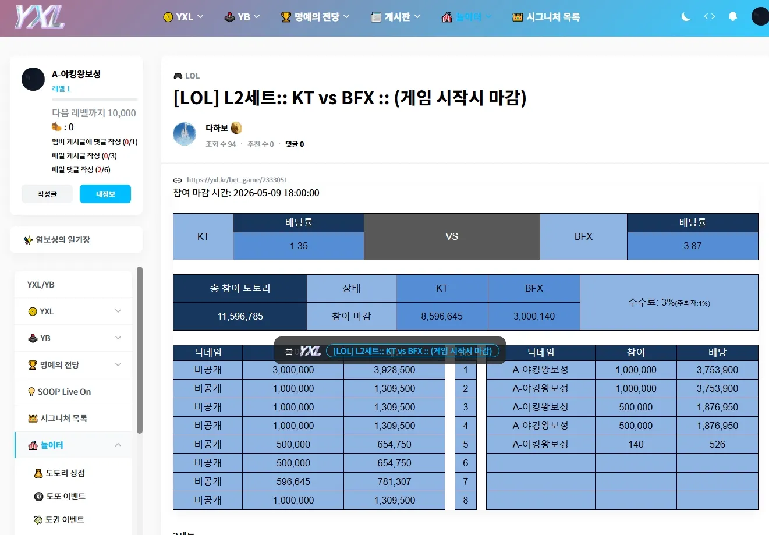Image resolution: width=769 pixels, height=535 pixels.
Task: Expand the header YB chevron
Action: click(x=257, y=16)
